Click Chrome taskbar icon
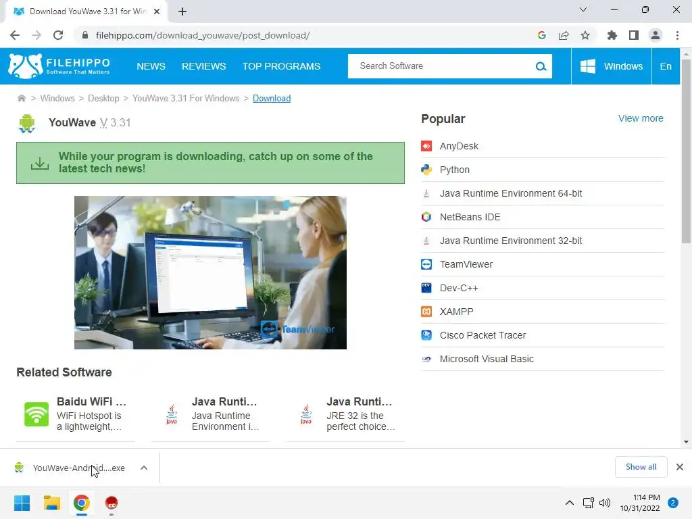 tap(82, 503)
